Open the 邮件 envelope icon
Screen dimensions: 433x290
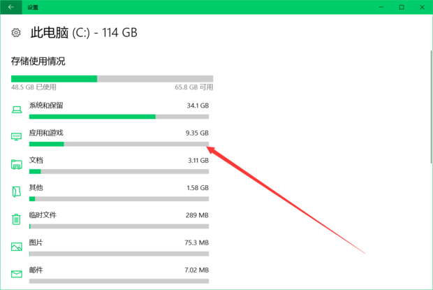click(x=17, y=274)
